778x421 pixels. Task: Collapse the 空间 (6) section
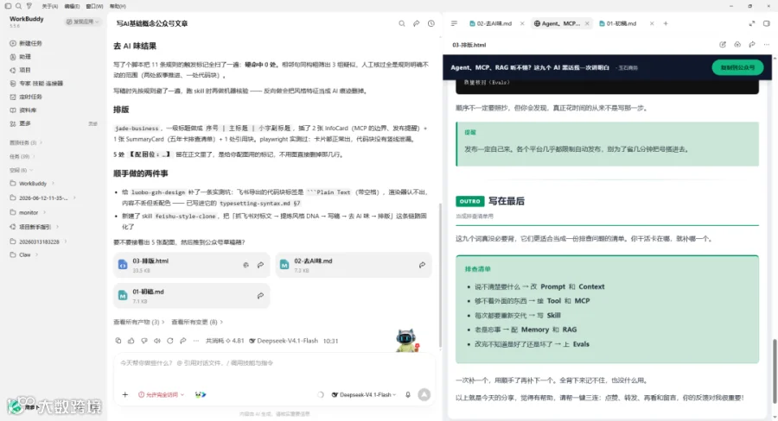pyautogui.click(x=22, y=170)
